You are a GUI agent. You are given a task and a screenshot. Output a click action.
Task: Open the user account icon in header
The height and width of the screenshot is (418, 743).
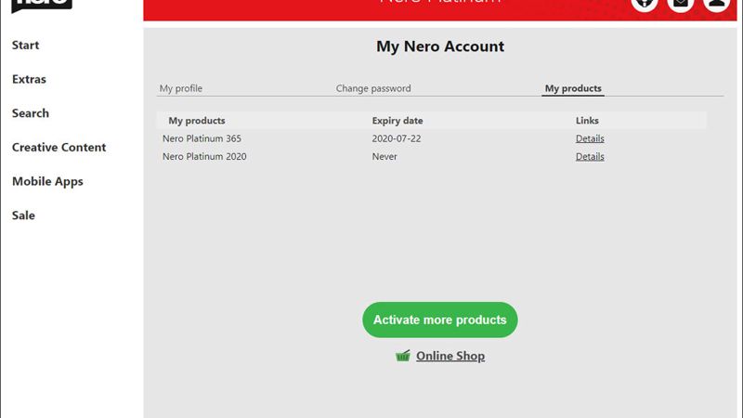(716, 5)
